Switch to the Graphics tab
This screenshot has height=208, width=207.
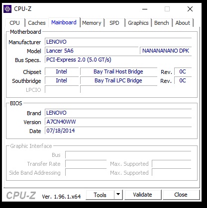pyautogui.click(x=138, y=23)
